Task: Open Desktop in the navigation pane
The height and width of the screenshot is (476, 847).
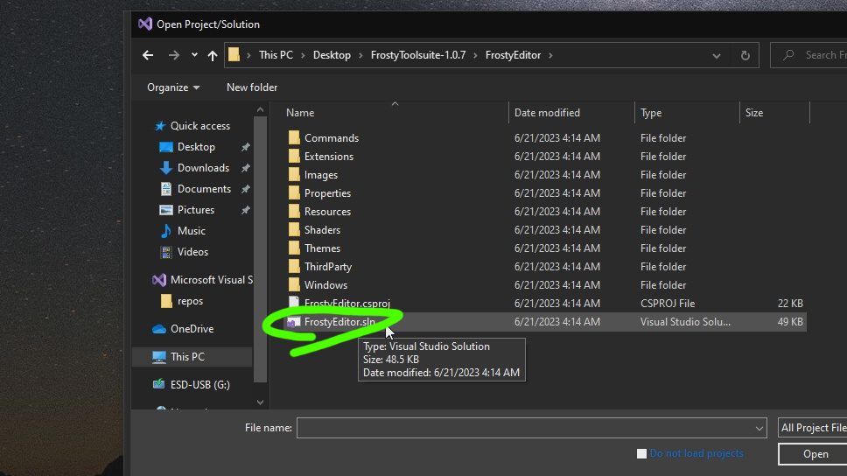Action: [x=196, y=147]
